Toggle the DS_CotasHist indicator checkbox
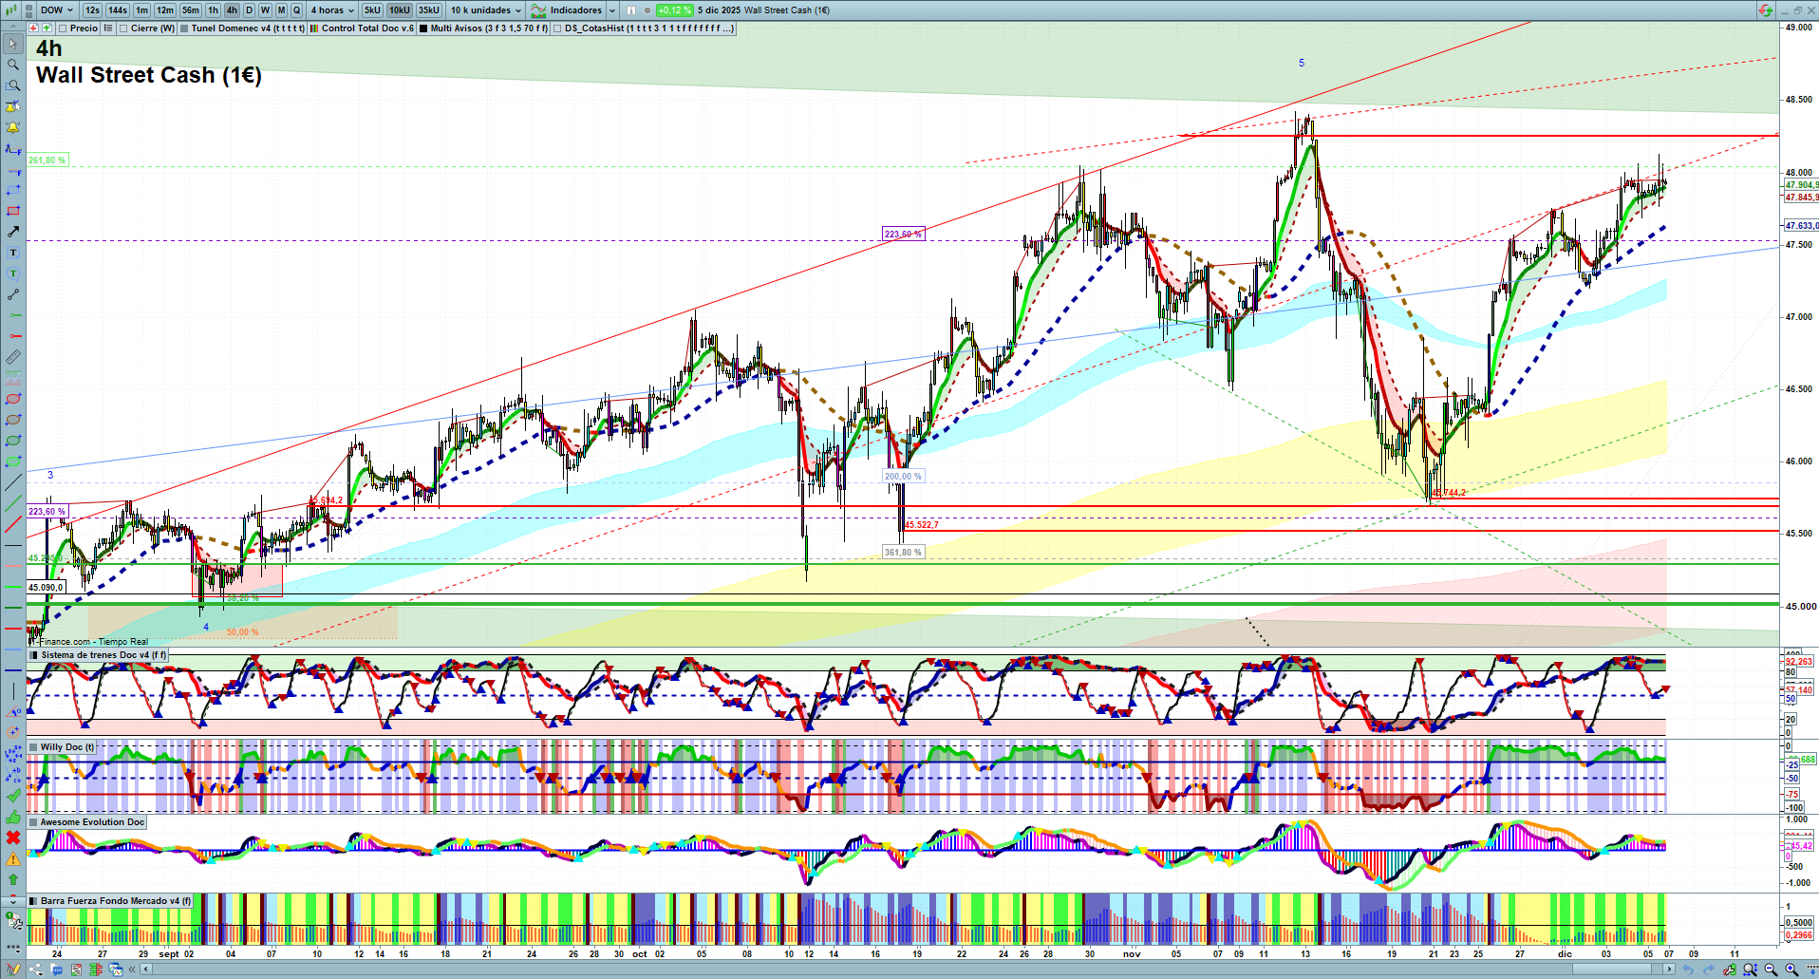This screenshot has height=979, width=1819. pyautogui.click(x=557, y=28)
